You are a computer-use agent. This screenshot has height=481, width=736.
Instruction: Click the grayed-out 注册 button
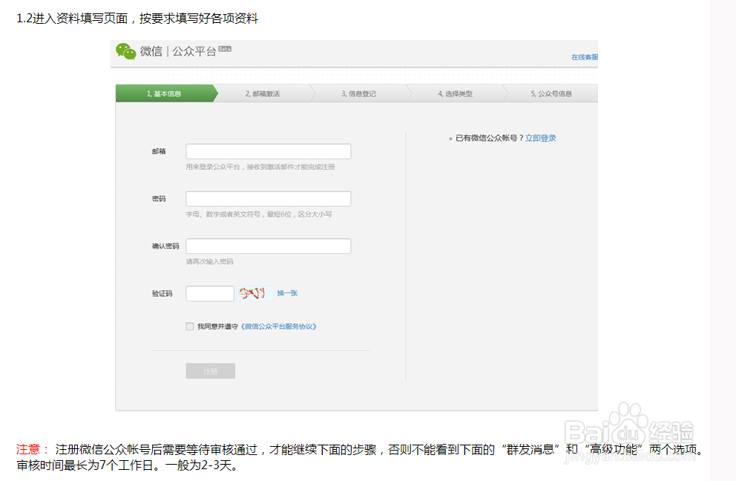click(x=210, y=370)
